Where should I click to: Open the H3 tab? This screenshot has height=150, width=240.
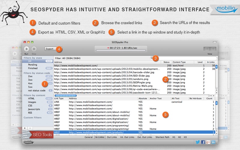[x=185, y=137]
